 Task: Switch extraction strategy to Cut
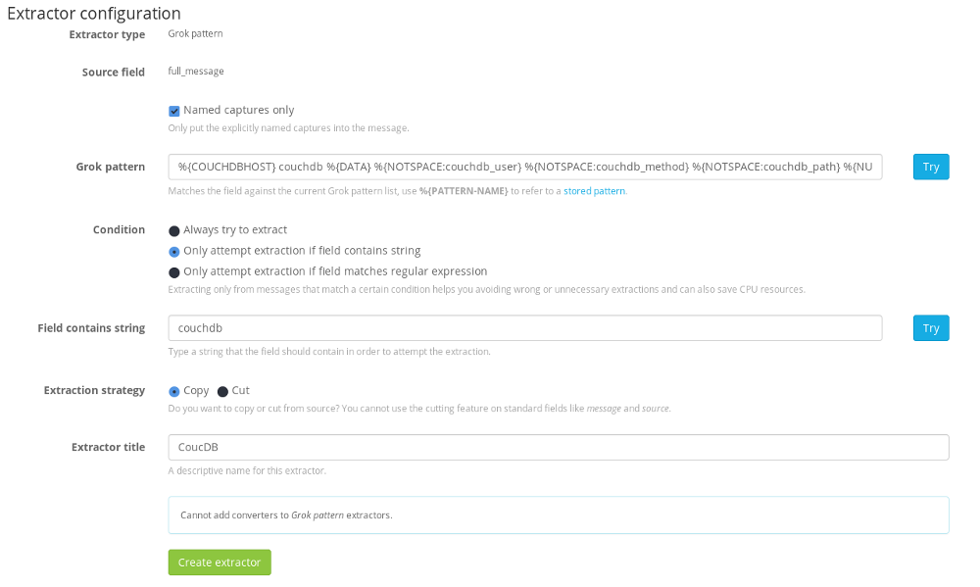[222, 391]
